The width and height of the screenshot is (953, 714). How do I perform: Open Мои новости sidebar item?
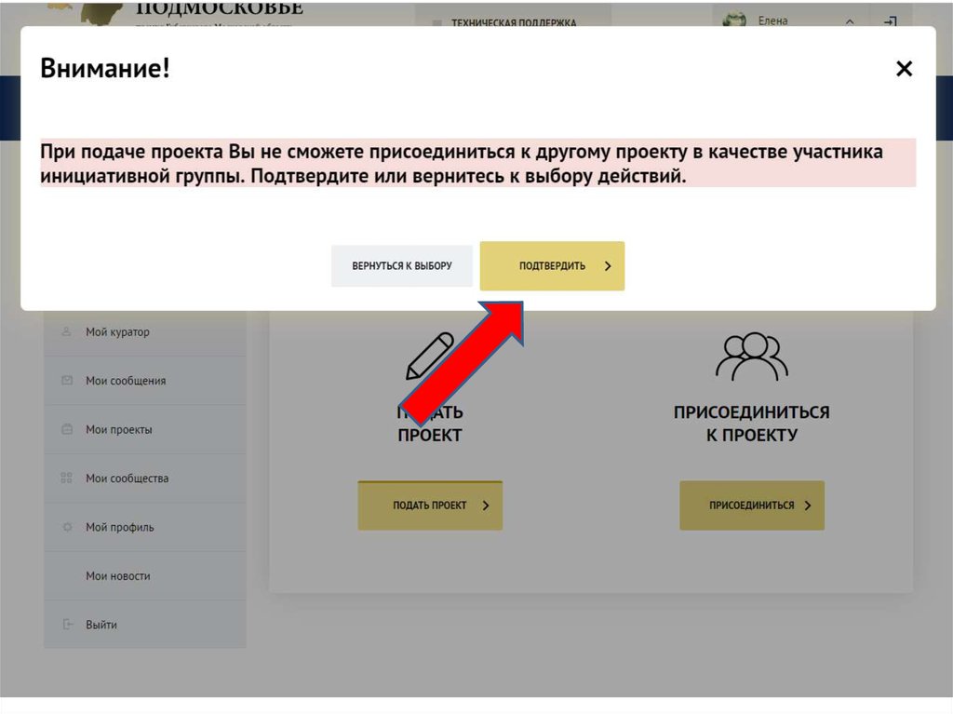coord(145,576)
